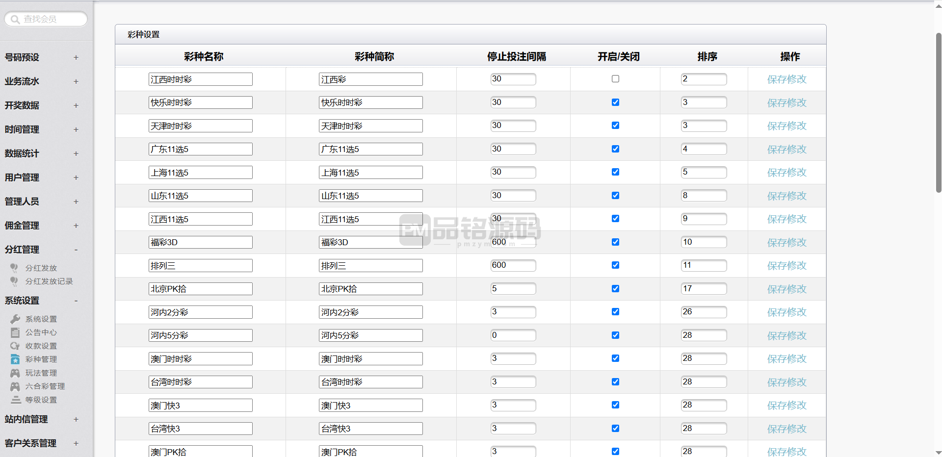This screenshot has height=457, width=942.
Task: Open the 玩法管理 menu item
Action: point(41,373)
